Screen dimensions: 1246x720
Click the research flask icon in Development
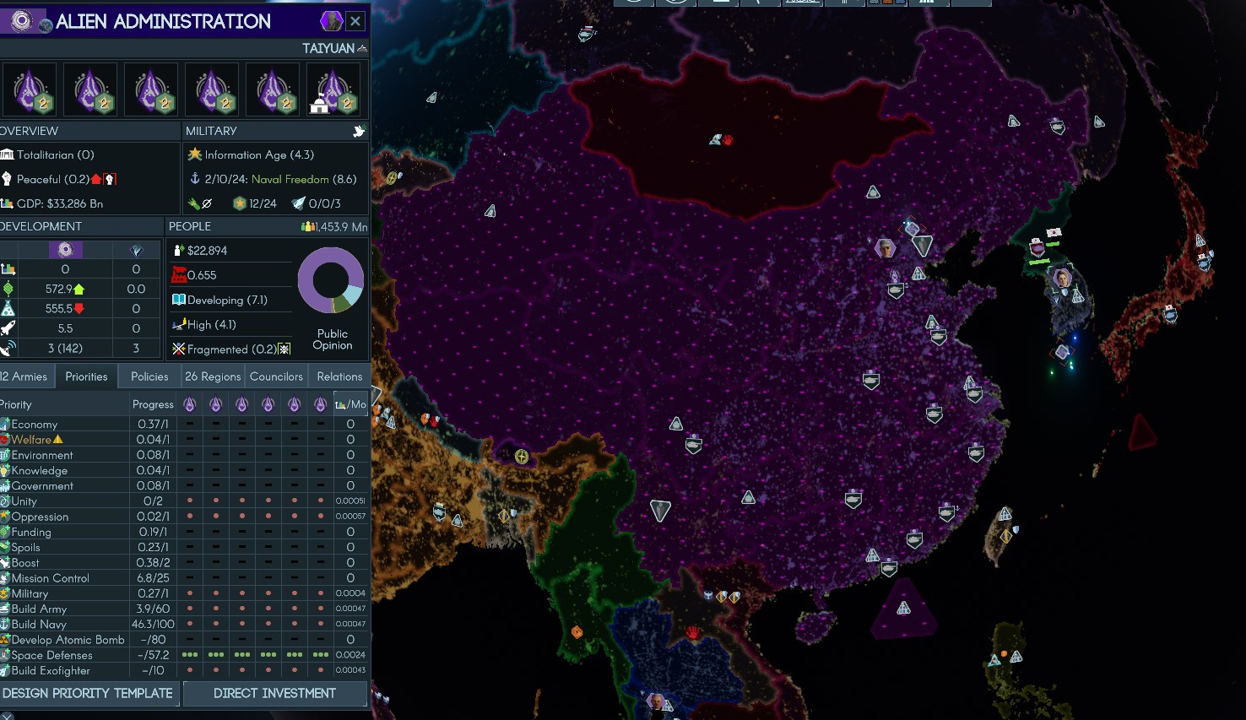8,309
